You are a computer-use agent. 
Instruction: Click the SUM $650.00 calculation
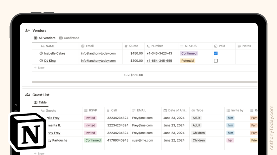click(133, 75)
